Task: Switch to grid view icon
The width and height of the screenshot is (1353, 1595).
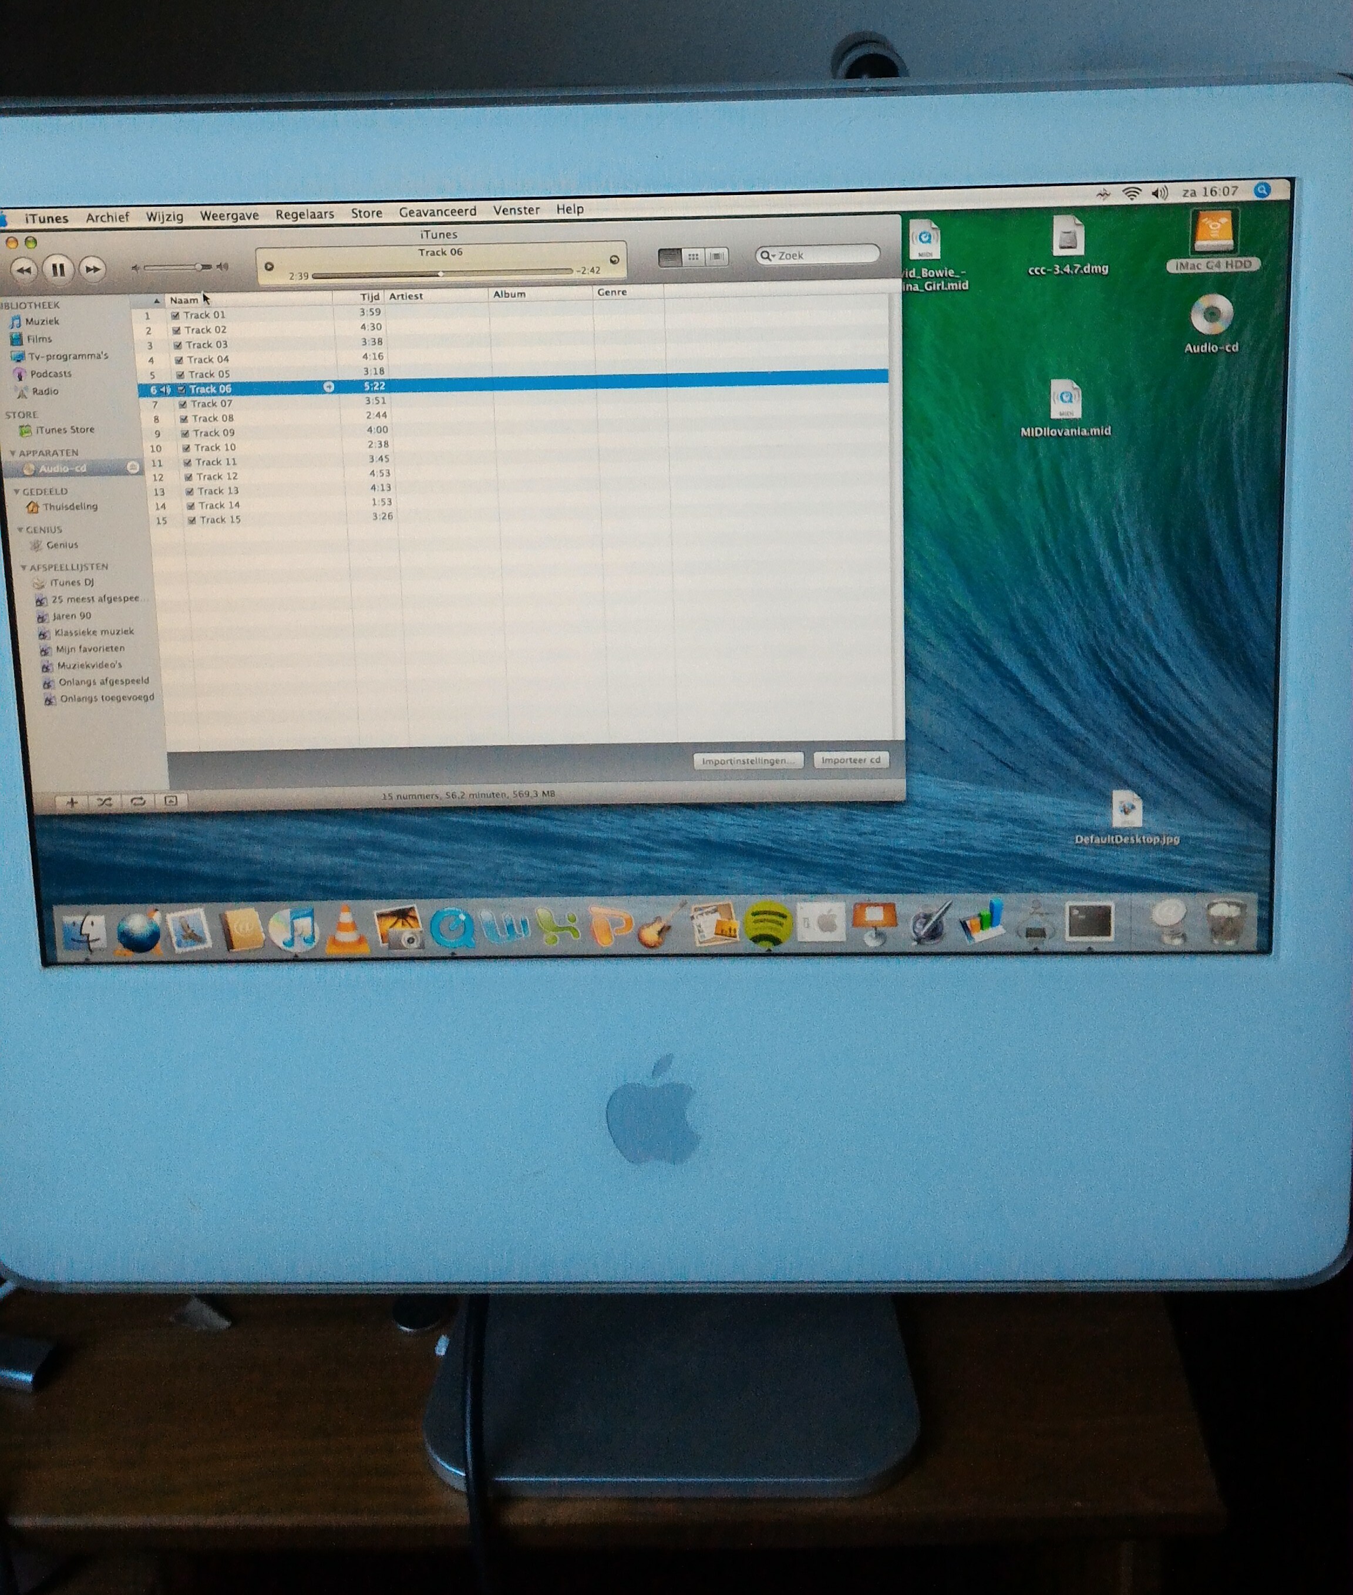Action: click(692, 257)
